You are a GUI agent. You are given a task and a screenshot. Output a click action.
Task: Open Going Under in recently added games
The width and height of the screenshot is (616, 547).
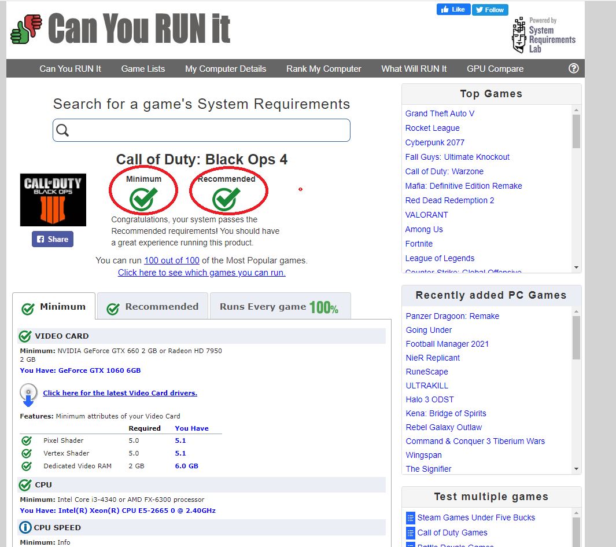point(429,331)
